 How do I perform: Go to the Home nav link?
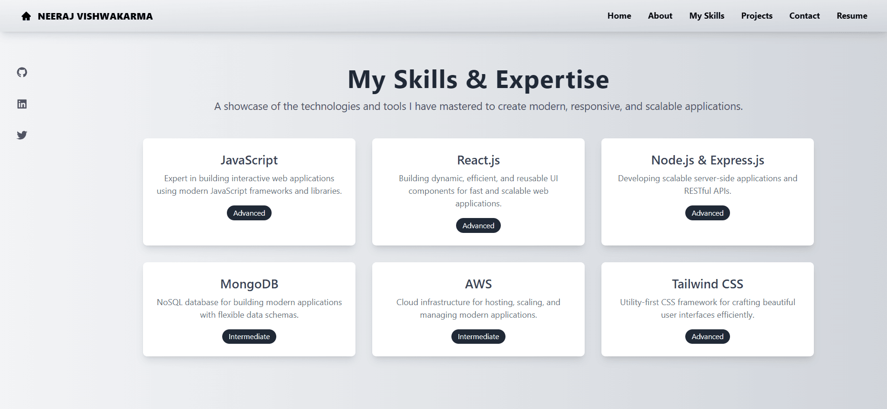coord(619,16)
